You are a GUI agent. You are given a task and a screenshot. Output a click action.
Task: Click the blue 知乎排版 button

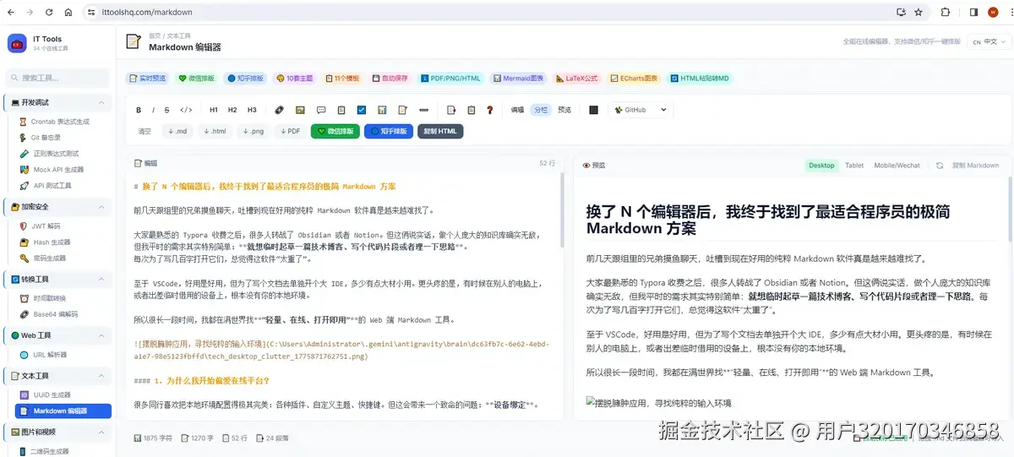(389, 131)
